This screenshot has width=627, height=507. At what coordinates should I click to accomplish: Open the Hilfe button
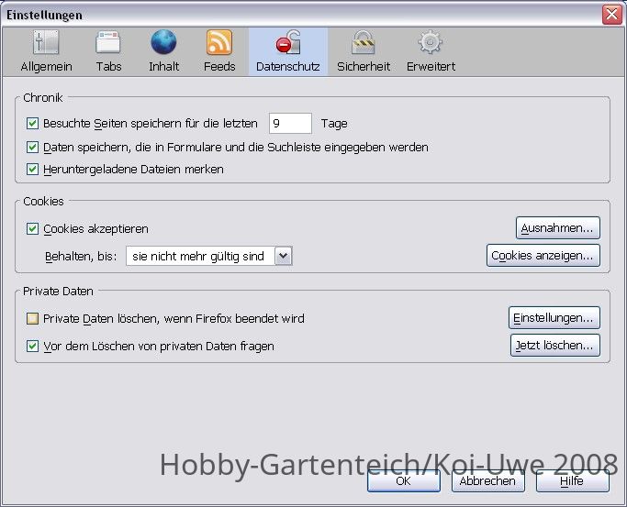pos(572,481)
